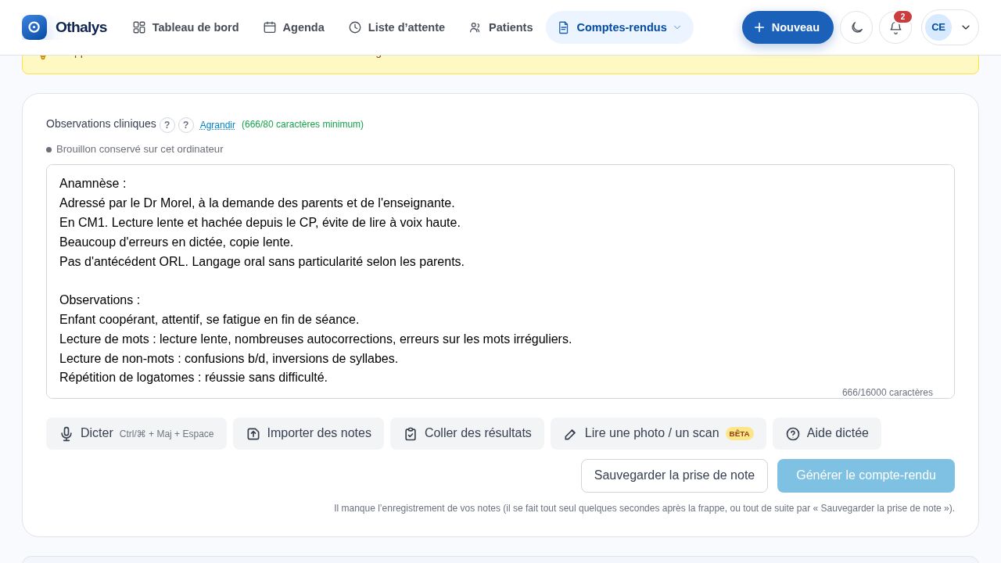Click Sauvegarder la prise de note
This screenshot has height=563, width=1001.
pos(674,475)
